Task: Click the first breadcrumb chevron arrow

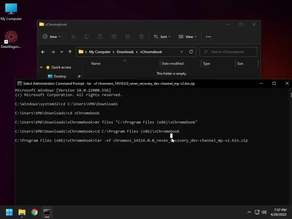Action: tap(86, 52)
